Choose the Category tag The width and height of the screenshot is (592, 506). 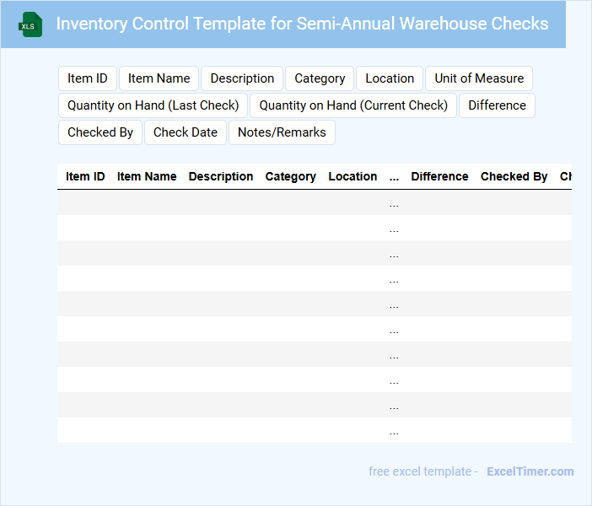pyautogui.click(x=320, y=78)
